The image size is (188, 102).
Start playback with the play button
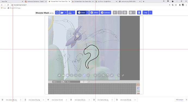click(x=115, y=12)
